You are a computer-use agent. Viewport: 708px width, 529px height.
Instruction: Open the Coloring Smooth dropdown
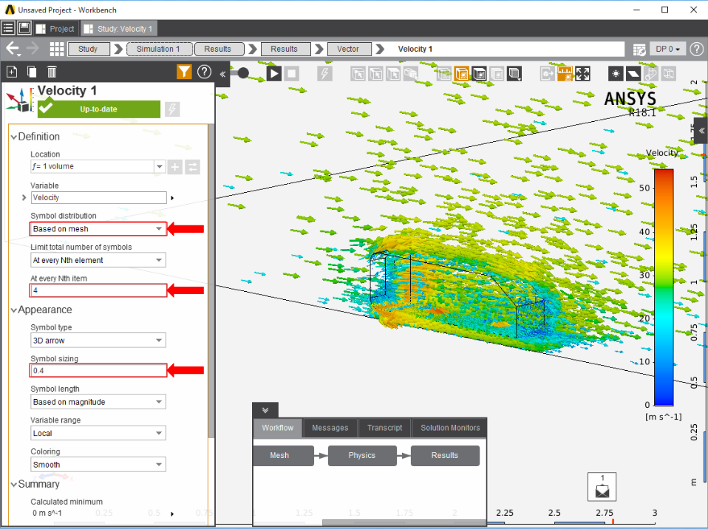98,465
